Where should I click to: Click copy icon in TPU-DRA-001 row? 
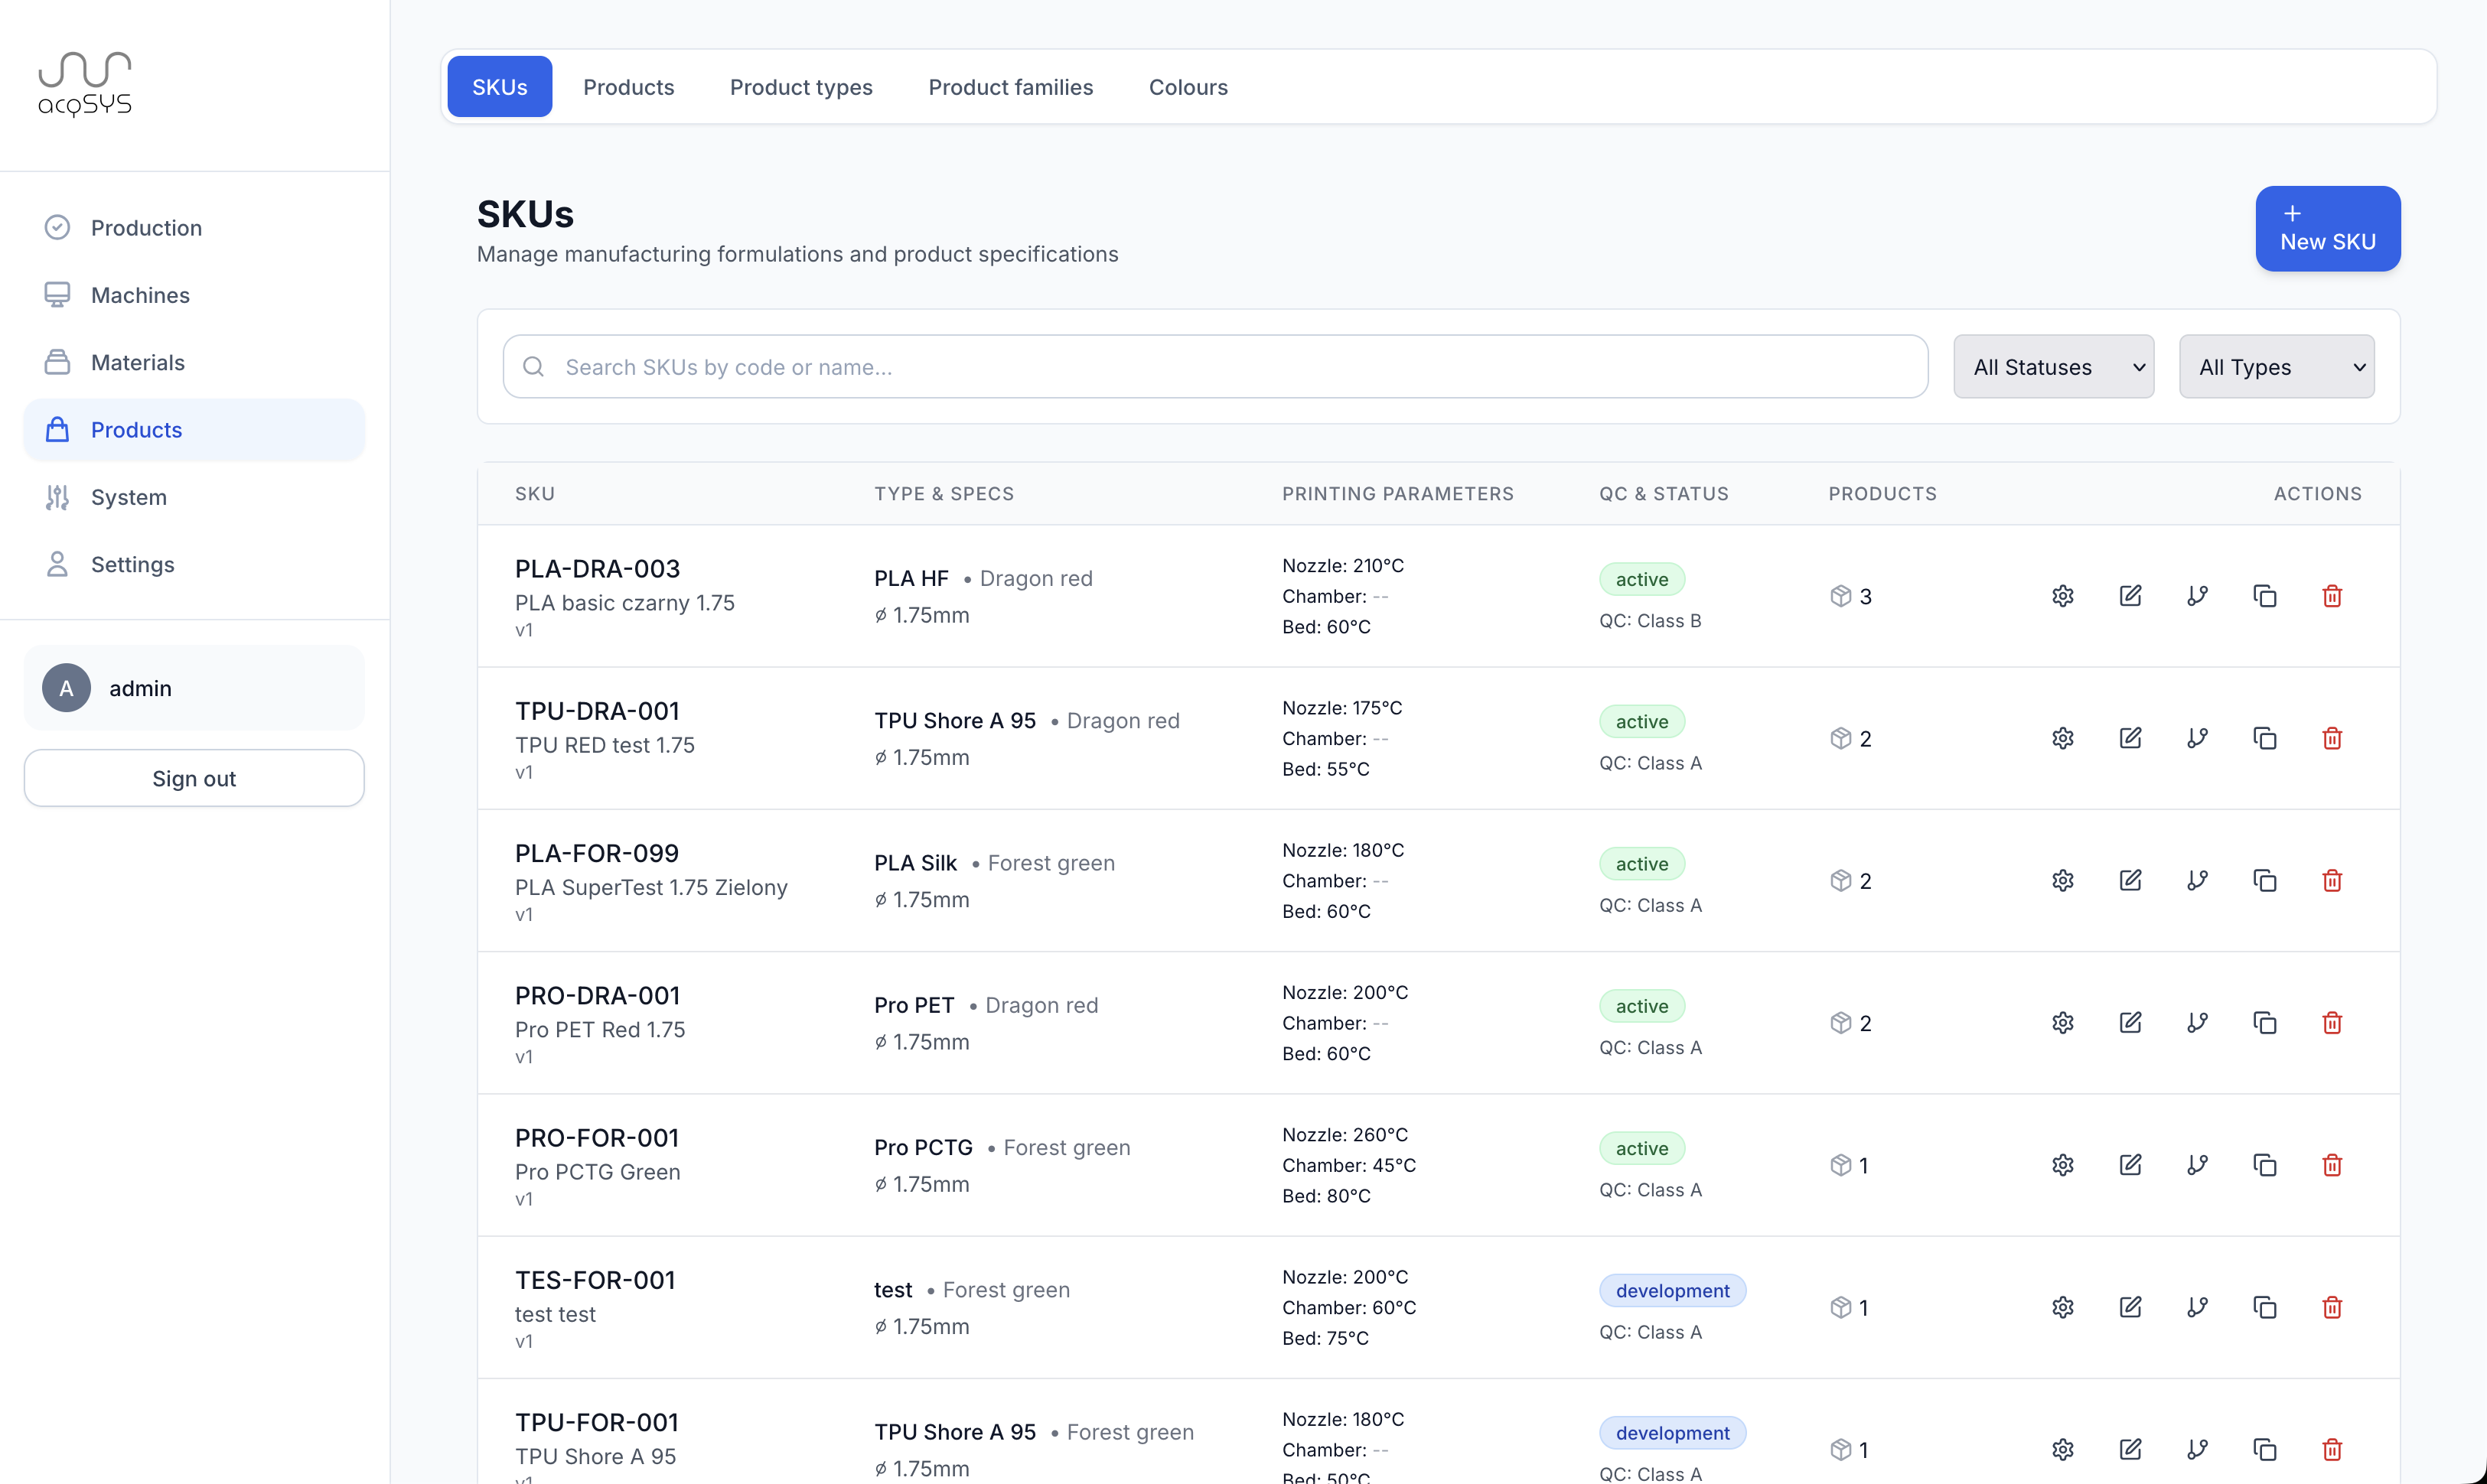pos(2265,738)
